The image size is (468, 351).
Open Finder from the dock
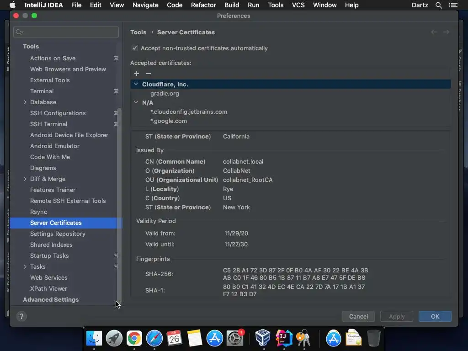(94, 338)
